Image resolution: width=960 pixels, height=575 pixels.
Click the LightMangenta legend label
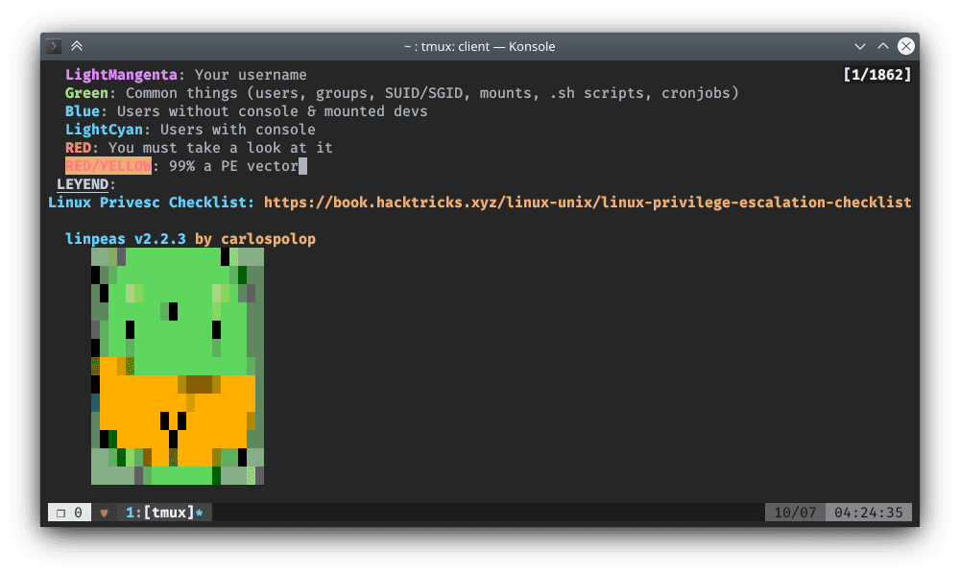126,75
